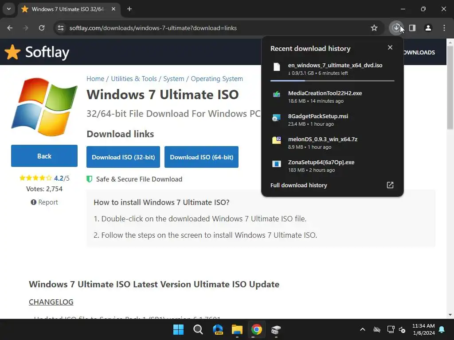Bookmark this page with the star icon
The height and width of the screenshot is (340, 454).
pyautogui.click(x=374, y=28)
